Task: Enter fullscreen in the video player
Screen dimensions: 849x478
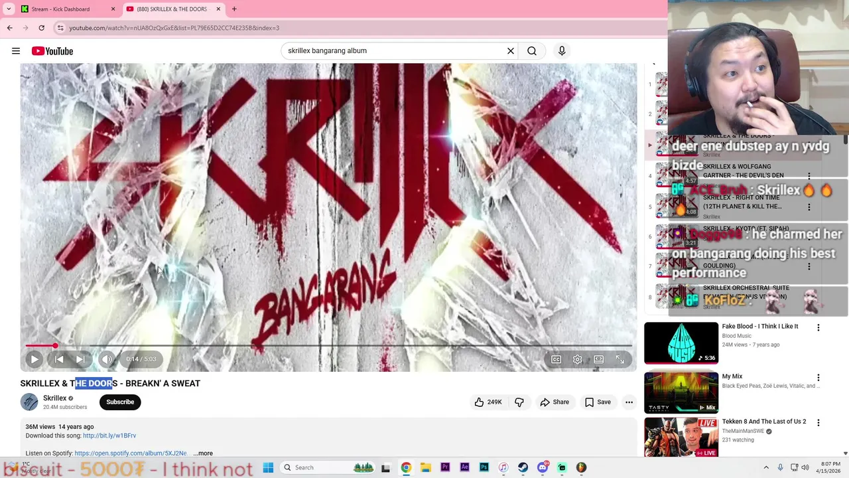Action: [x=620, y=359]
